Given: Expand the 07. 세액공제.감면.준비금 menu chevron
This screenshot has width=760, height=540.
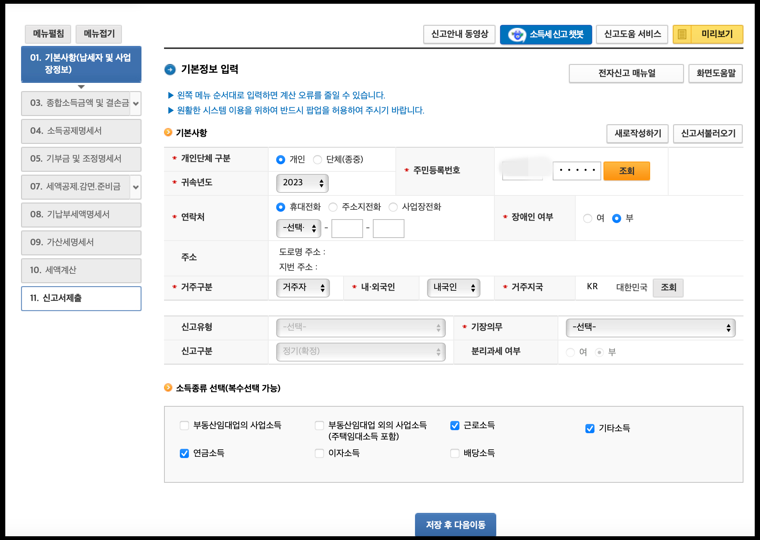Looking at the screenshot, I should (x=136, y=187).
